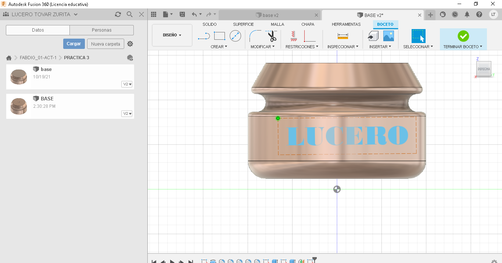502x263 pixels.
Task: Open the data panel grid icon
Action: pyautogui.click(x=154, y=14)
